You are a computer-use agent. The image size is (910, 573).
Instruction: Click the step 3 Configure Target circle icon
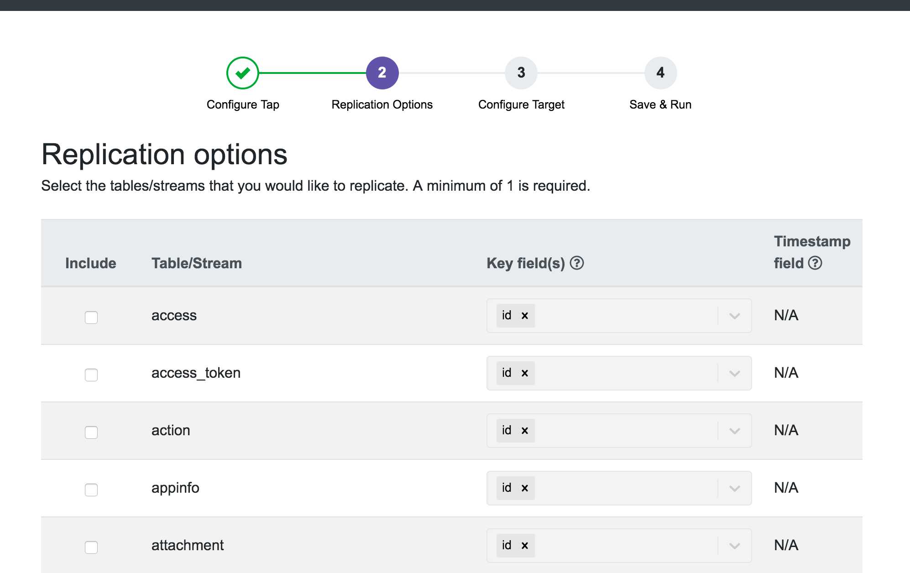pyautogui.click(x=521, y=72)
